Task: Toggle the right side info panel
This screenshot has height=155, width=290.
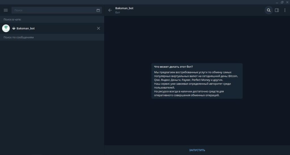Action: [x=277, y=10]
